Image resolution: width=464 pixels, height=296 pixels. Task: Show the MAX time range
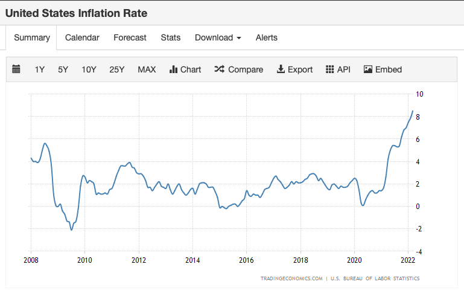147,69
